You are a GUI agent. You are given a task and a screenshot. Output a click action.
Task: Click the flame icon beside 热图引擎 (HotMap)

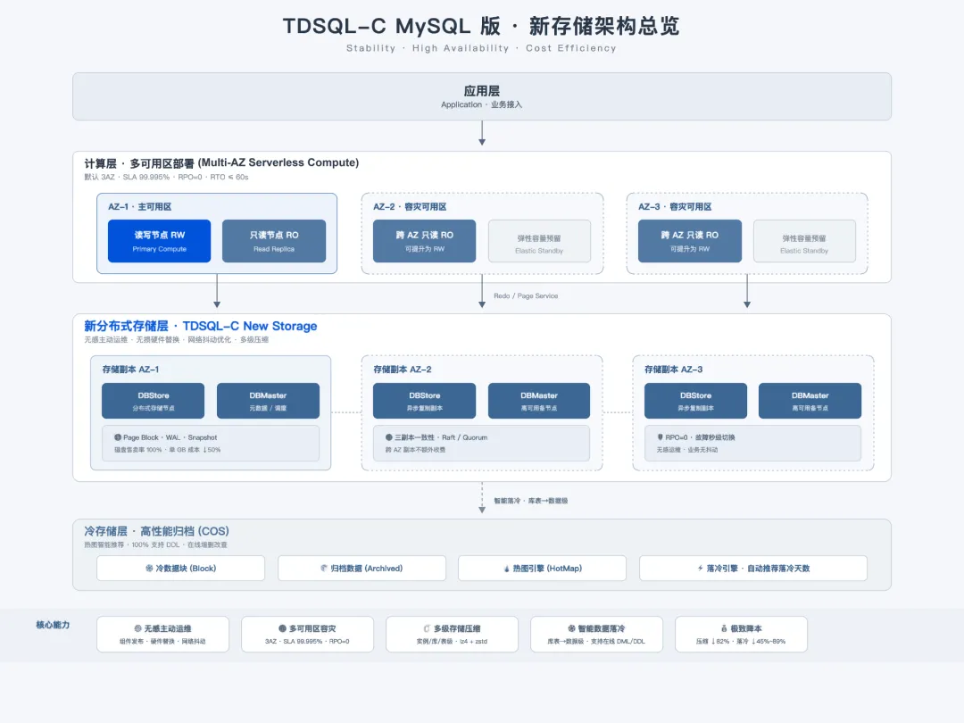coord(507,569)
